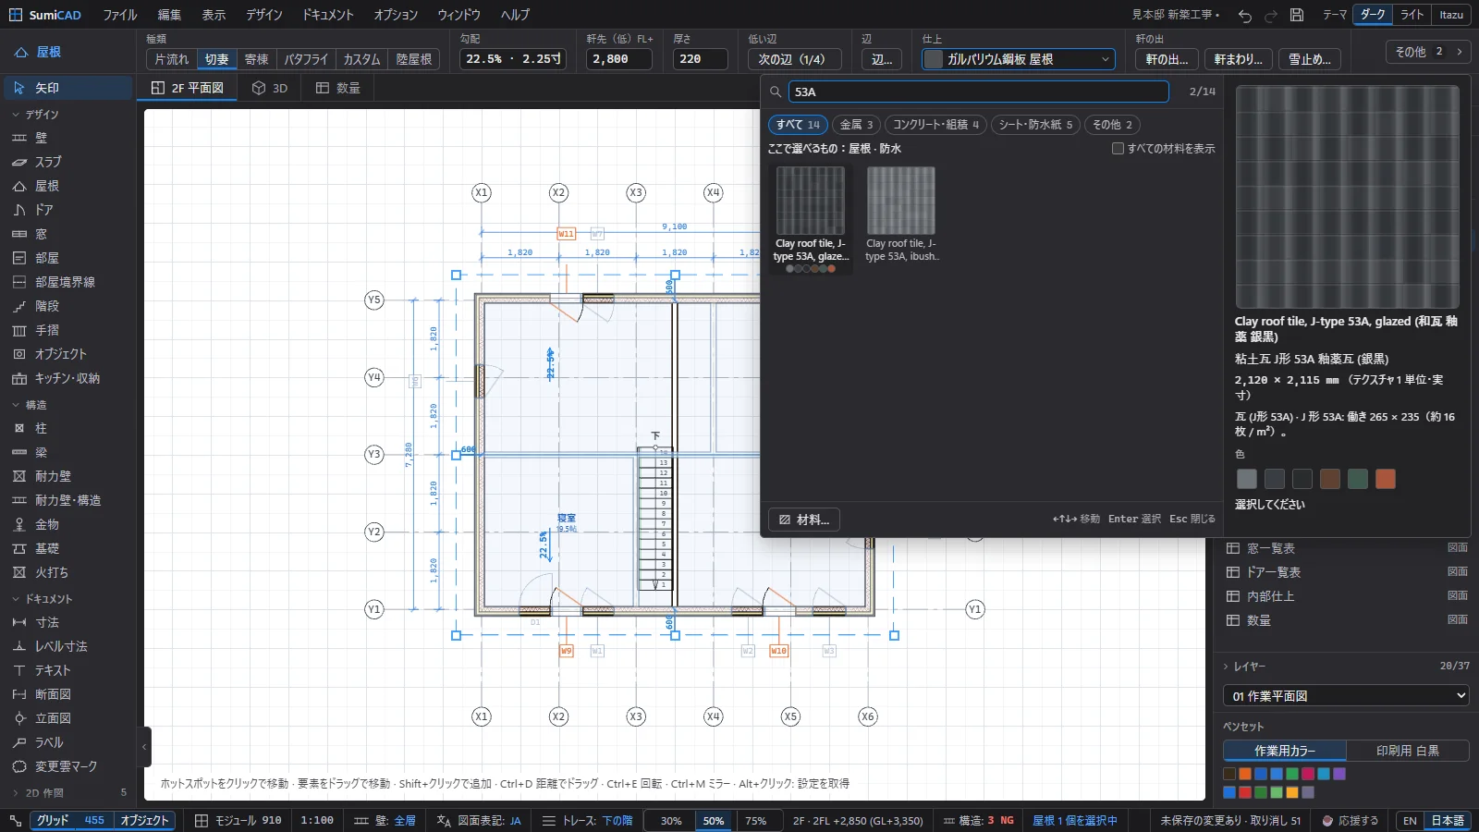Select Clay roof tile ibushi thumbnail
1479x832 pixels.
901,215
